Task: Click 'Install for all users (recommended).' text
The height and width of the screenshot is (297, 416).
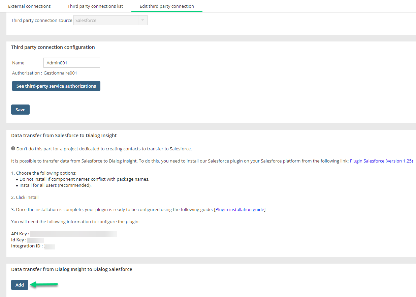Action: pyautogui.click(x=56, y=185)
